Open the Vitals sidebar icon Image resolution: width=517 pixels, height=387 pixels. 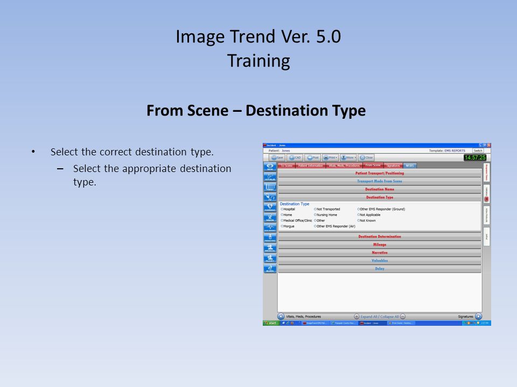270,177
